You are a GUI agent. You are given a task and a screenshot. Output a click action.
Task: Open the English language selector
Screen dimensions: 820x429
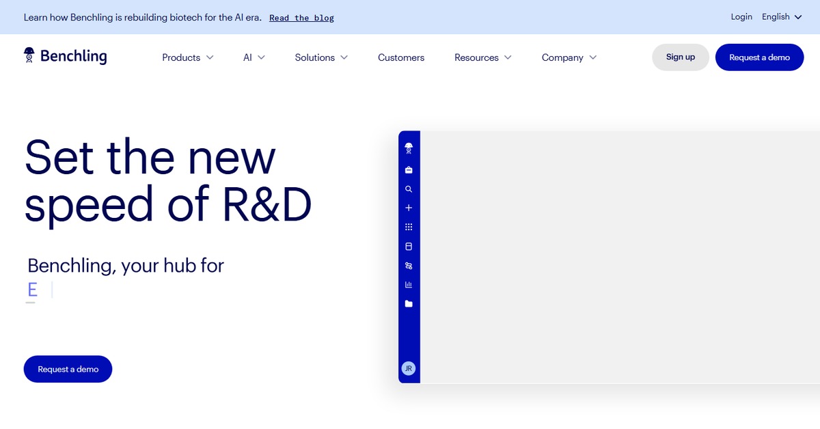pos(782,17)
